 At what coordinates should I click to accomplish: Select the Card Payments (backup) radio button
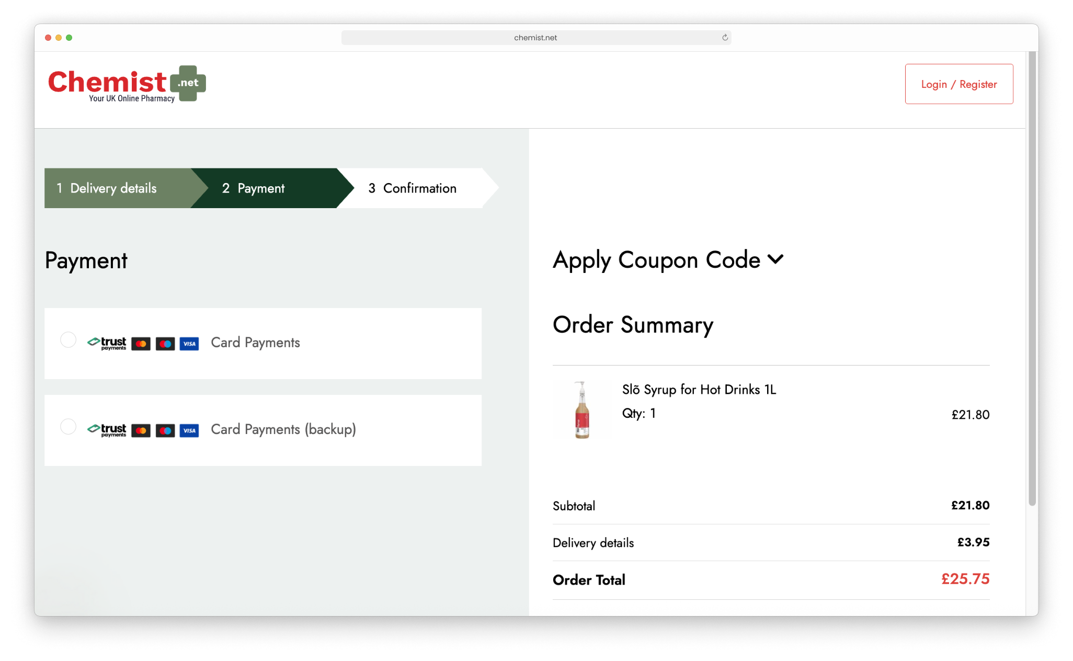click(68, 427)
